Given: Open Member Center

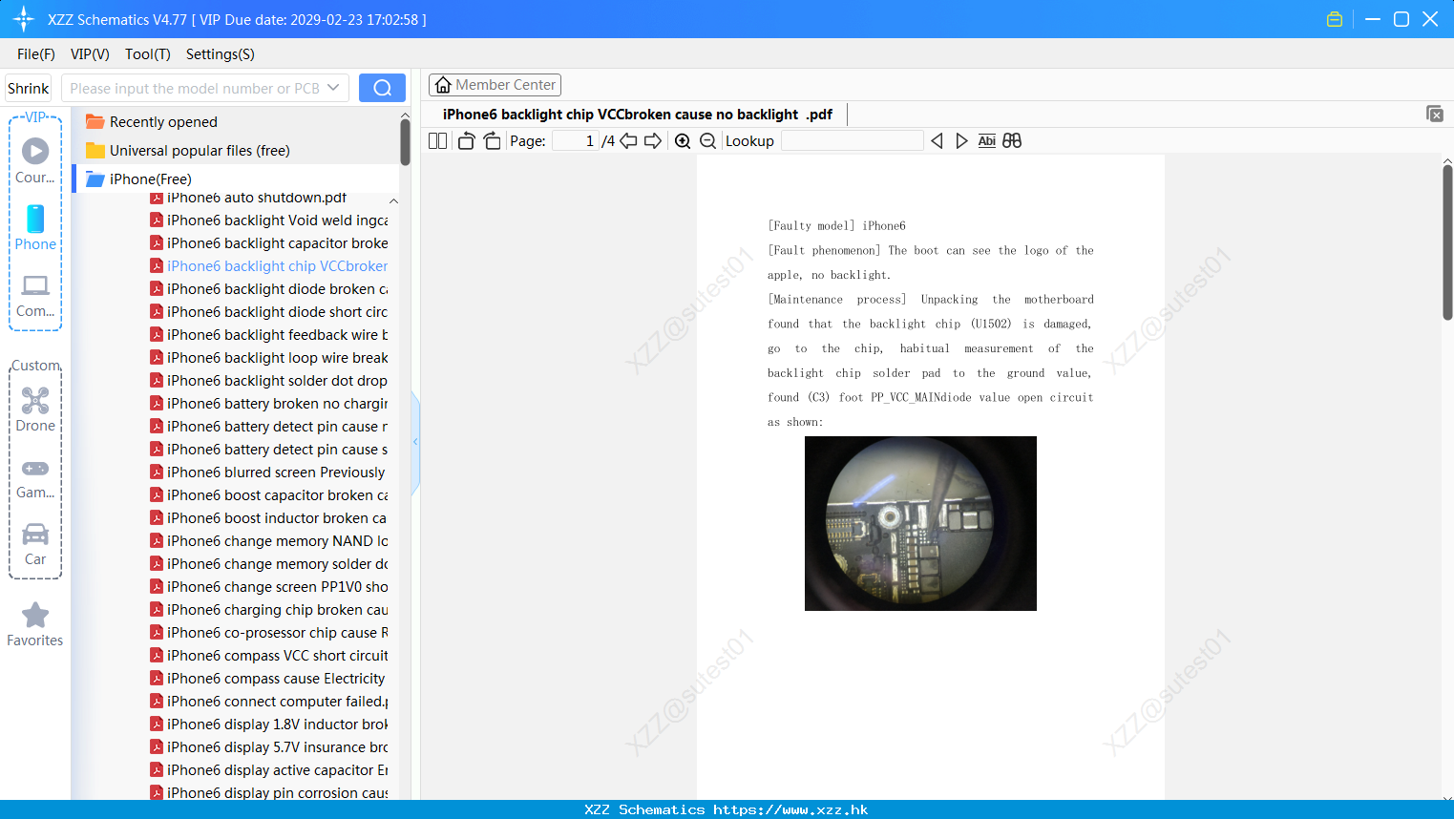Looking at the screenshot, I should [x=495, y=85].
